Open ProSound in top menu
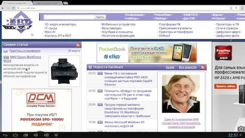Viewport: 245px width, 138px height. [219, 18]
